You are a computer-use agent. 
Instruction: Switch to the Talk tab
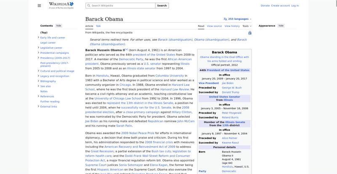98,26
